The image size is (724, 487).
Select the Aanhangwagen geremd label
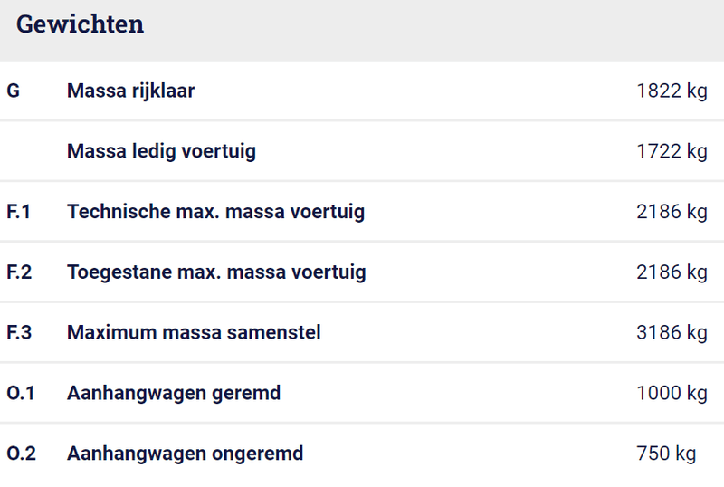174,393
